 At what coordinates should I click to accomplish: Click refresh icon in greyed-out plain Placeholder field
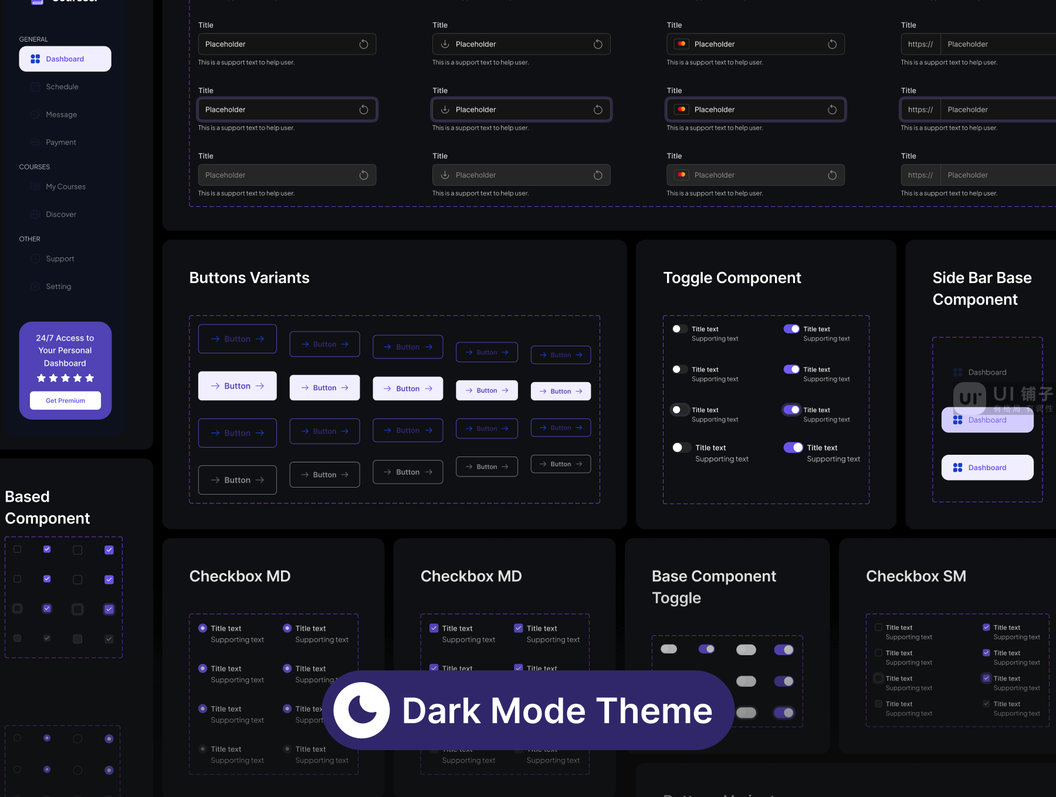(x=364, y=175)
